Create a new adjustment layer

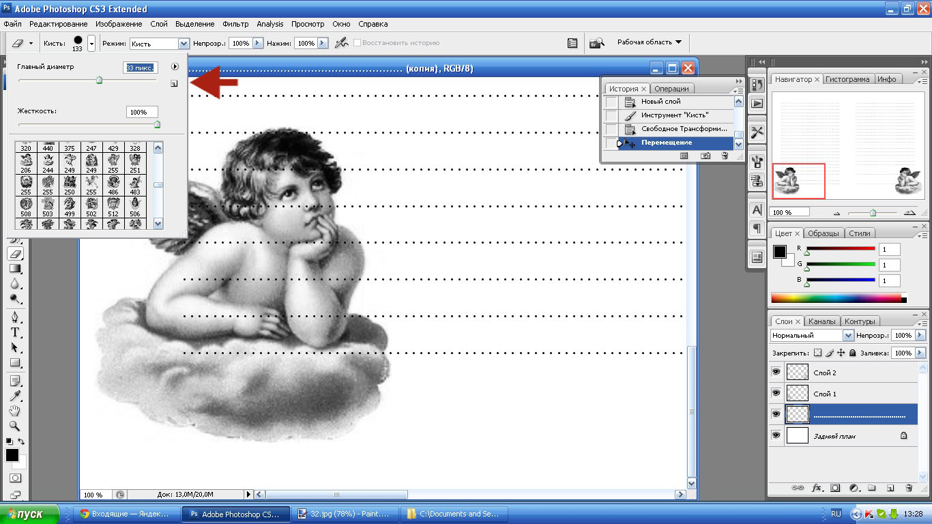click(854, 488)
